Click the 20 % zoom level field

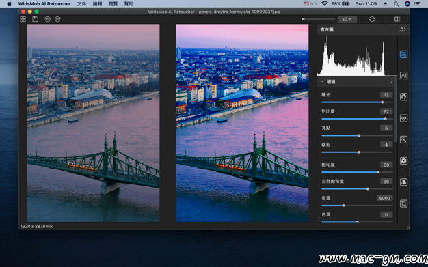point(347,19)
